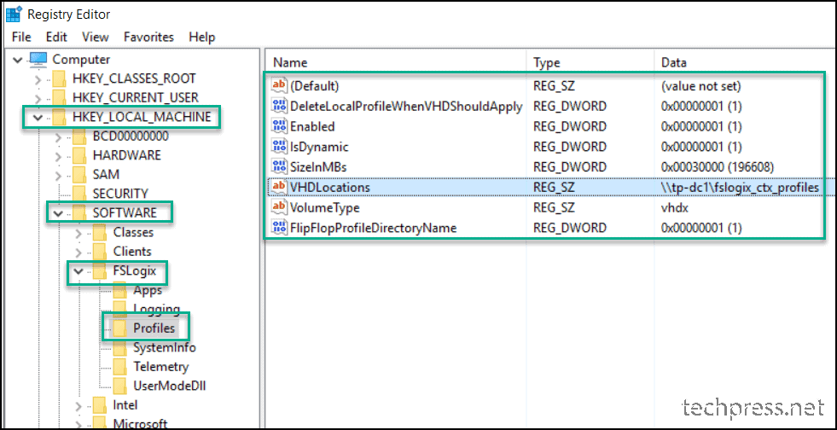Collapse the Computer root node
Image resolution: width=837 pixels, height=430 pixels.
(18, 60)
